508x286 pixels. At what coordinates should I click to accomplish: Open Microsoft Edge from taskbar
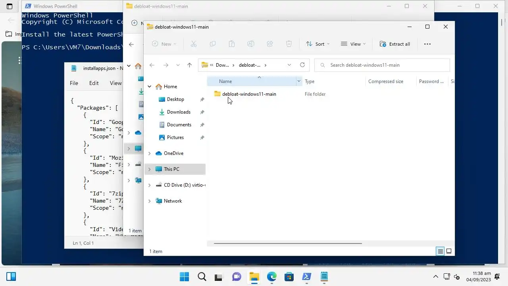tap(271, 276)
